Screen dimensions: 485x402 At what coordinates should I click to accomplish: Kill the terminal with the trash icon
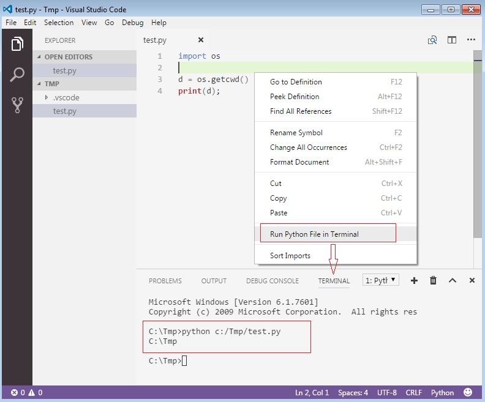pyautogui.click(x=433, y=280)
